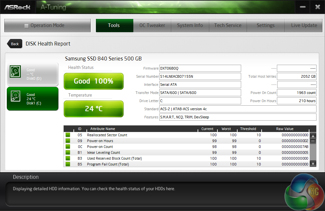Viewport: 325px width, 211px height.
Task: Click the empty field below Total Host Writes
Action: pos(297,85)
